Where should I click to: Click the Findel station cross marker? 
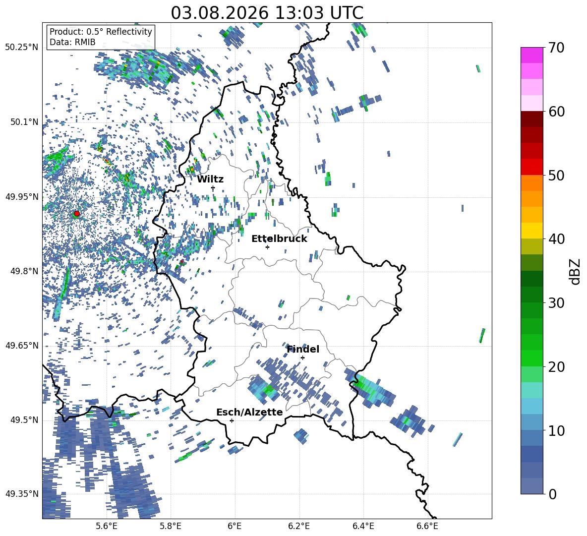[x=302, y=358]
